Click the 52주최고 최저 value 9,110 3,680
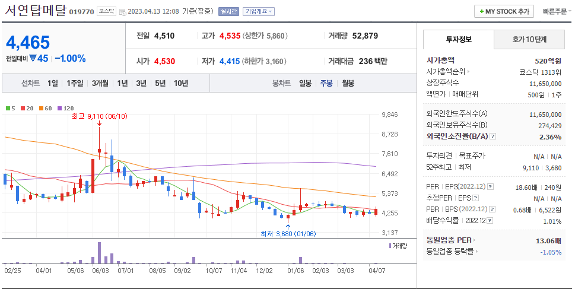575x289 pixels. click(542, 168)
